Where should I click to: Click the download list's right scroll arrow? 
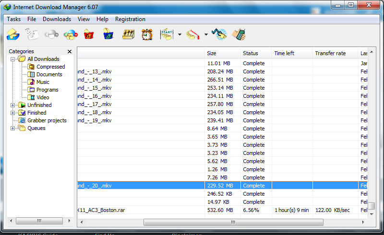click(x=363, y=222)
